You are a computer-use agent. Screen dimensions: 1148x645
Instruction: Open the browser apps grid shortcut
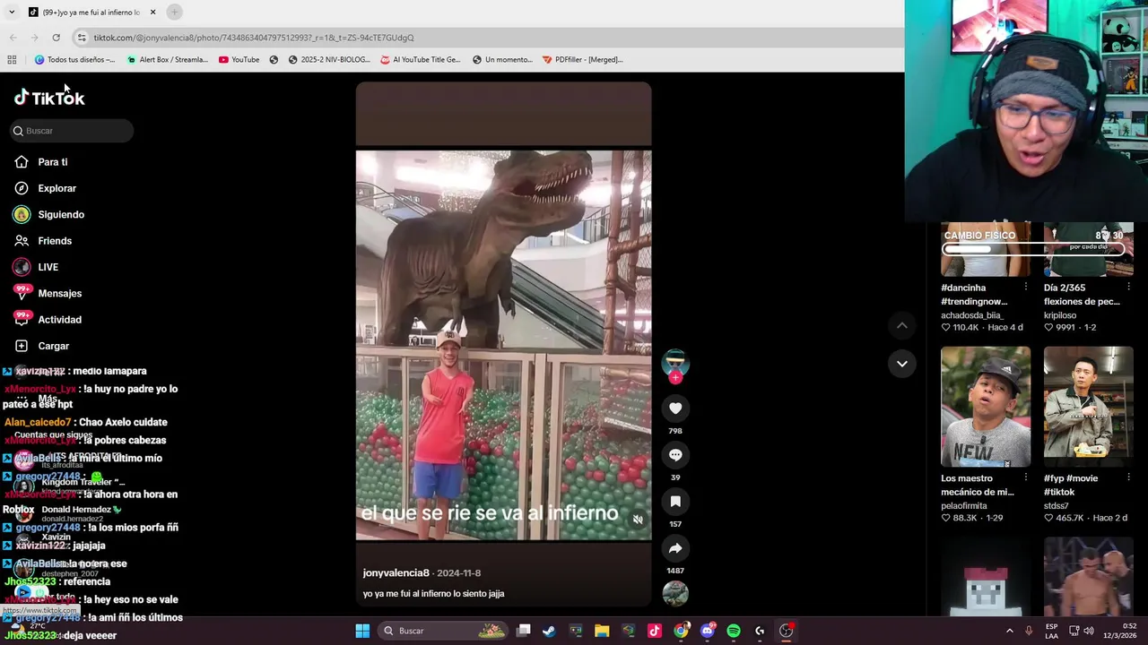12,59
